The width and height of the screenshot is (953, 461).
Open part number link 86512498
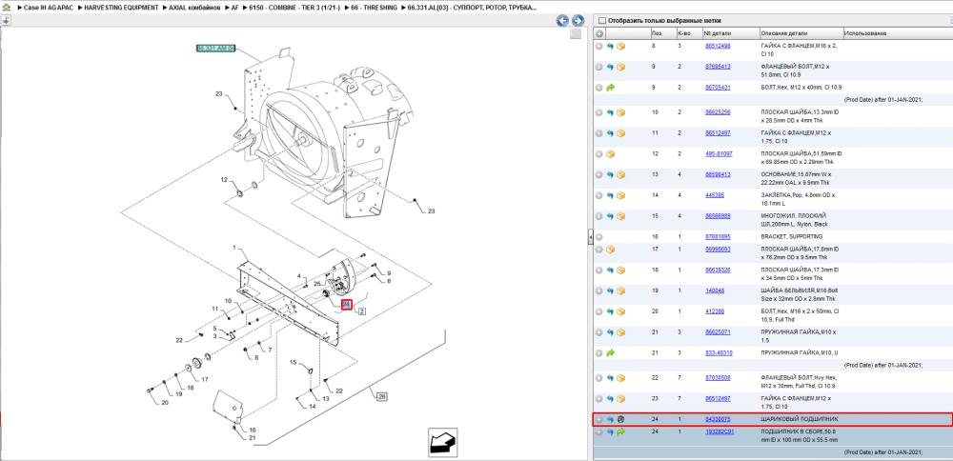tap(718, 46)
